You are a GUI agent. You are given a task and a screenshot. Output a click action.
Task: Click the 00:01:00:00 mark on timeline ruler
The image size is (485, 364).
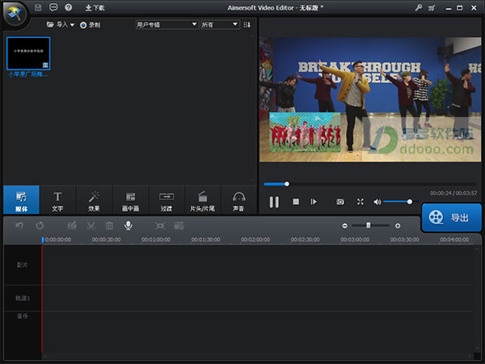coord(156,240)
